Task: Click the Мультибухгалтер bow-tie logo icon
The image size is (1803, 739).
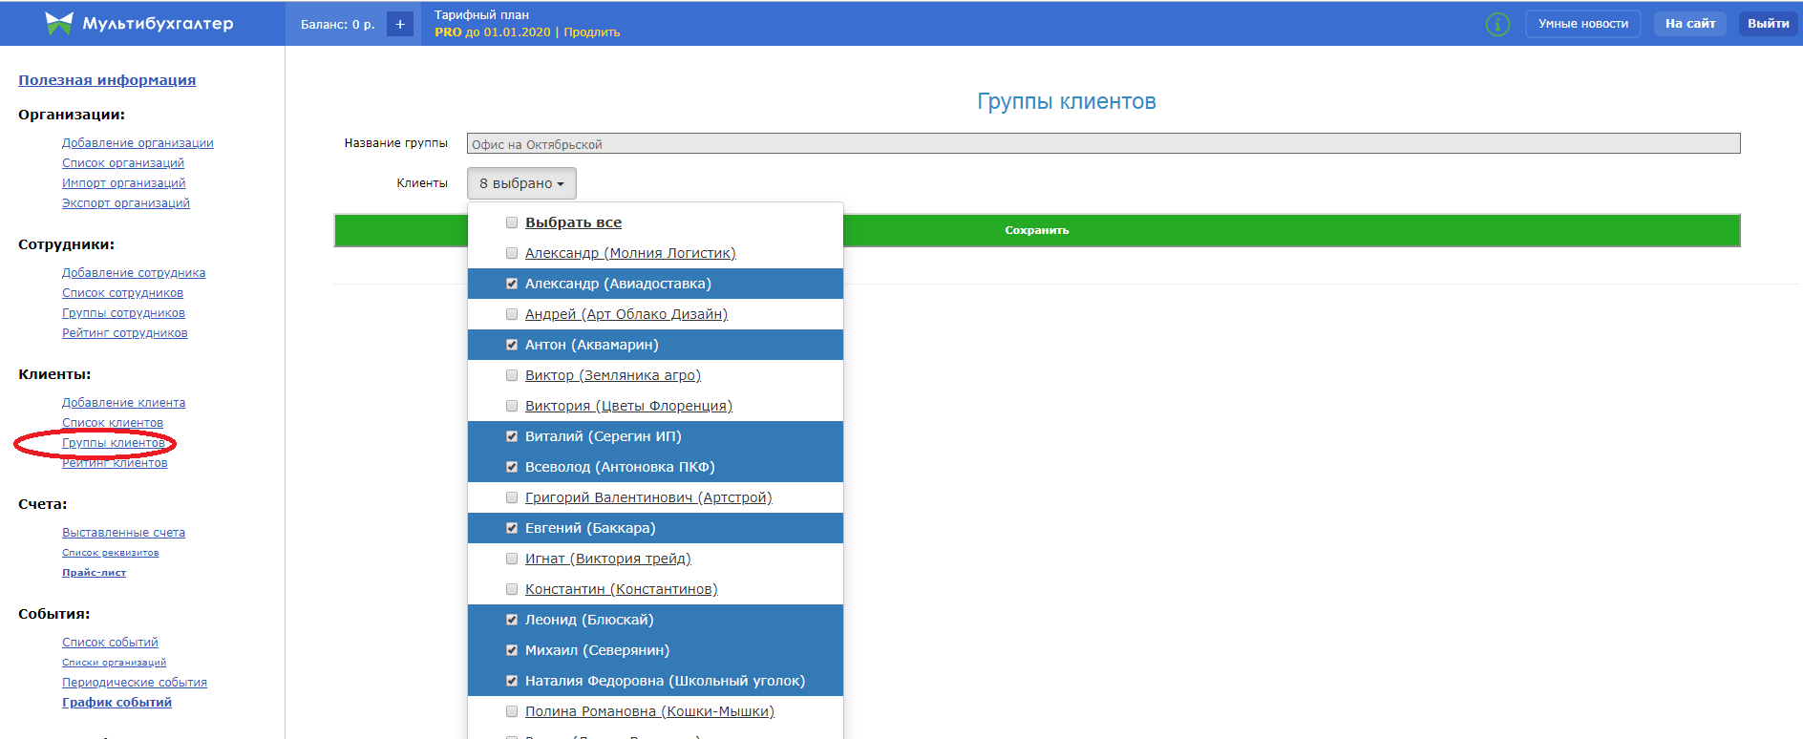Action: pos(59,24)
